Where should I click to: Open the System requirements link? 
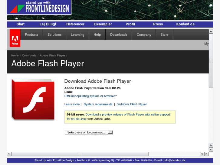tap(98, 104)
